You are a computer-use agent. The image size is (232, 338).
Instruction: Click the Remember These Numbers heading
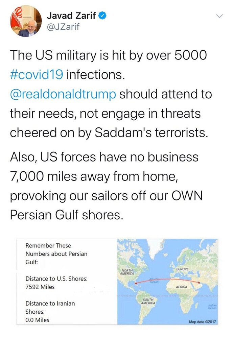(x=56, y=254)
